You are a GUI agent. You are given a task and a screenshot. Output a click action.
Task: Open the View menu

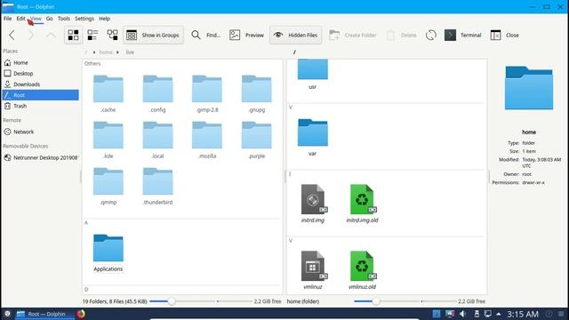click(x=36, y=19)
